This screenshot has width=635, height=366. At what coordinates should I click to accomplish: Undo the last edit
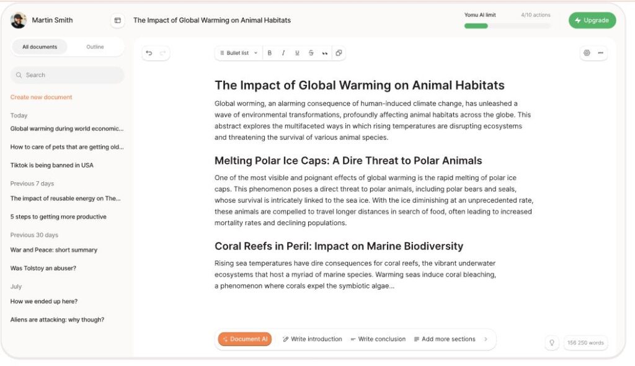149,53
